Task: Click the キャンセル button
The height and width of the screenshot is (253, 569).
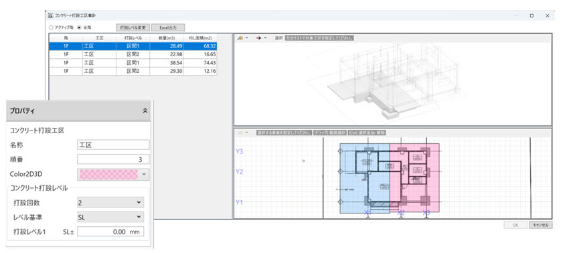Action: click(x=541, y=225)
